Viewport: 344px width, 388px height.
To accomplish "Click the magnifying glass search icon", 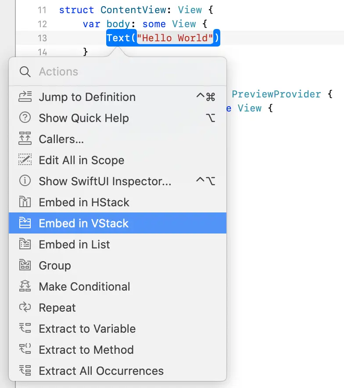I will (25, 72).
